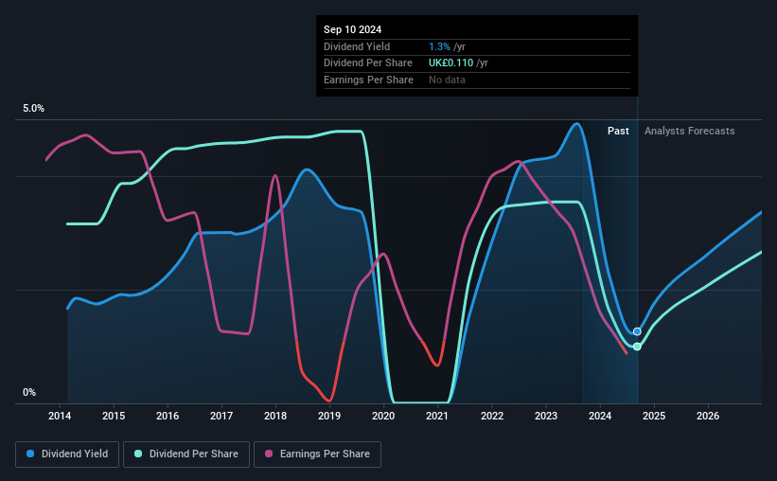
Task: Click the 1.3% dividend yield value
Action: coord(439,46)
